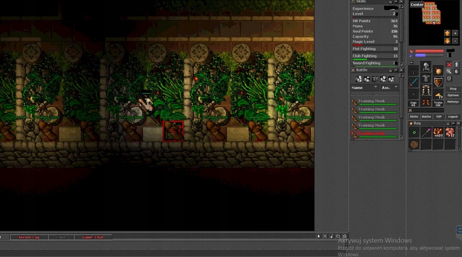The height and width of the screenshot is (257, 462).
Task: Select the red-highlighted Training Monk in Battle list
Action: 374,134
